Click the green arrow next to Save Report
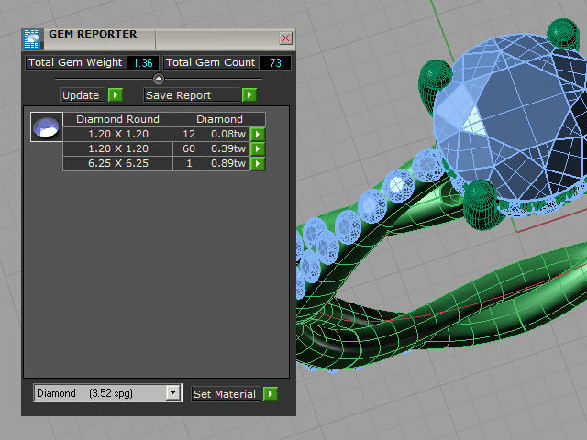This screenshot has width=587, height=440. pyautogui.click(x=249, y=95)
